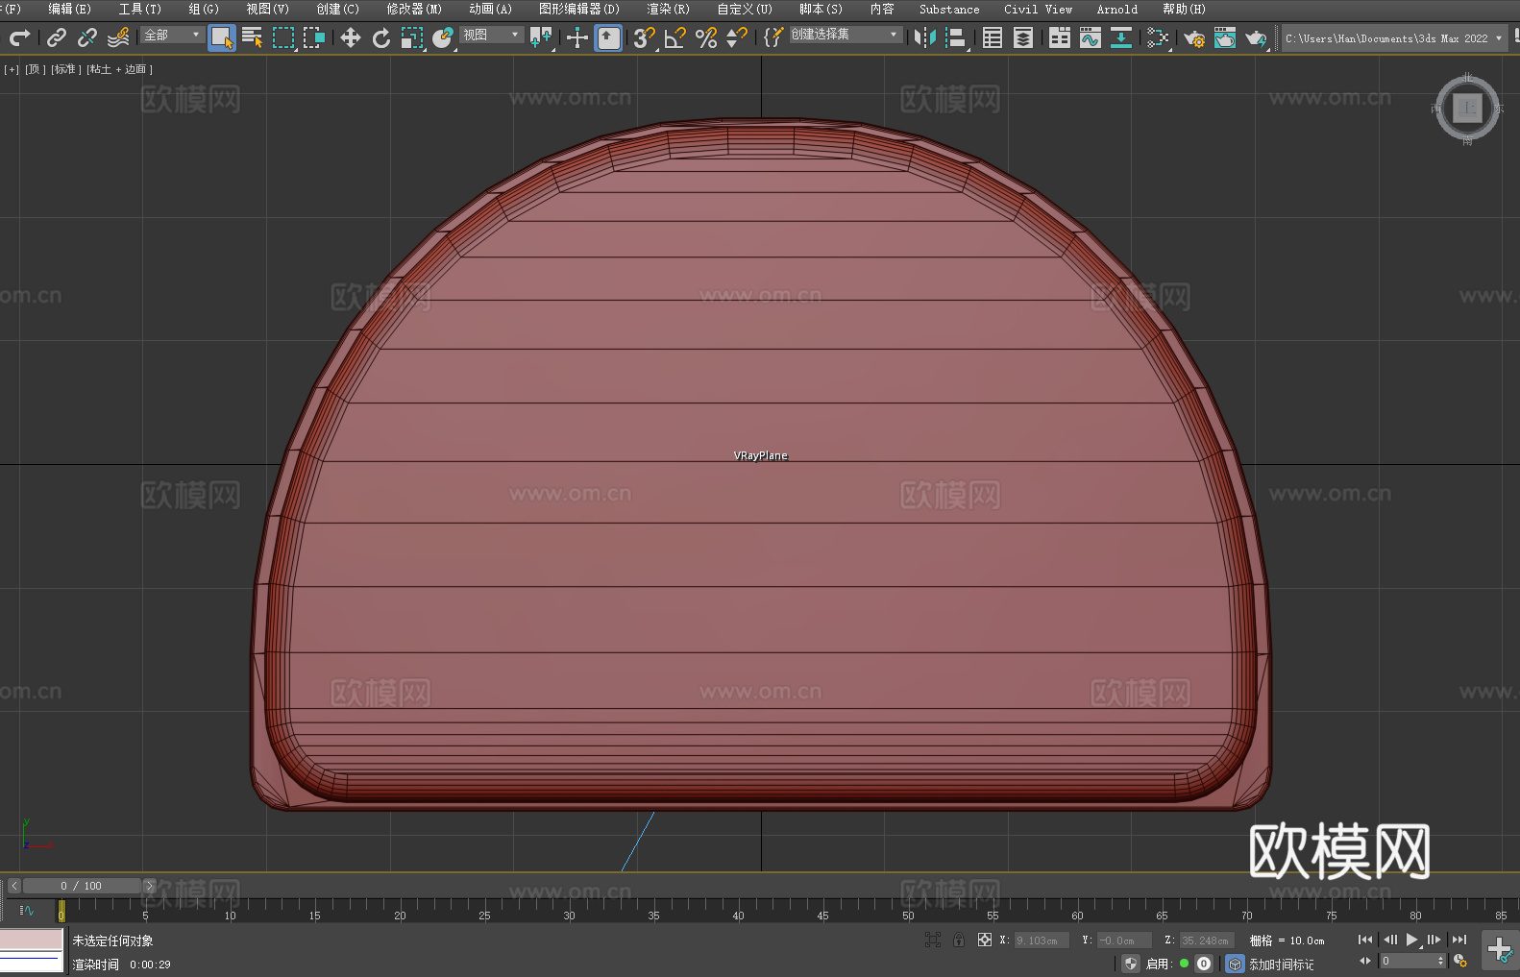Image resolution: width=1520 pixels, height=977 pixels.
Task: Click Select and Manipulate crosshair icon
Action: [x=577, y=37]
